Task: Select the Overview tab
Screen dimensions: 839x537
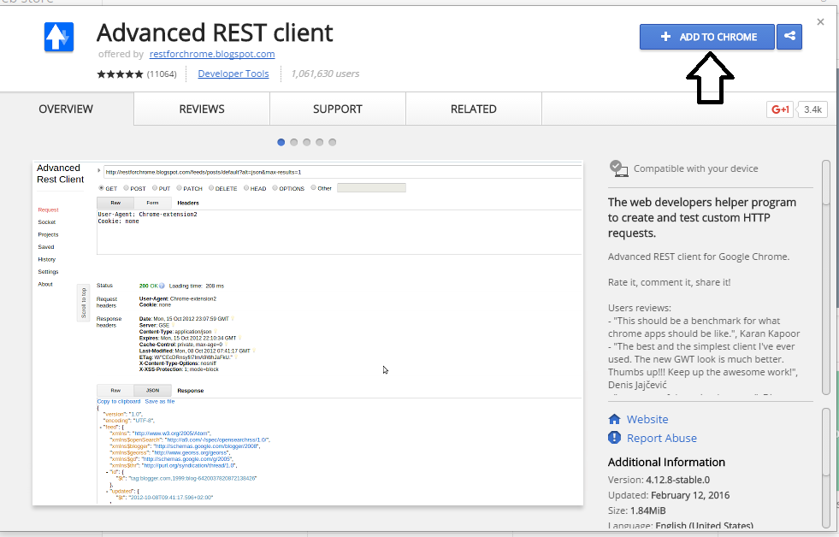Action: 66,109
